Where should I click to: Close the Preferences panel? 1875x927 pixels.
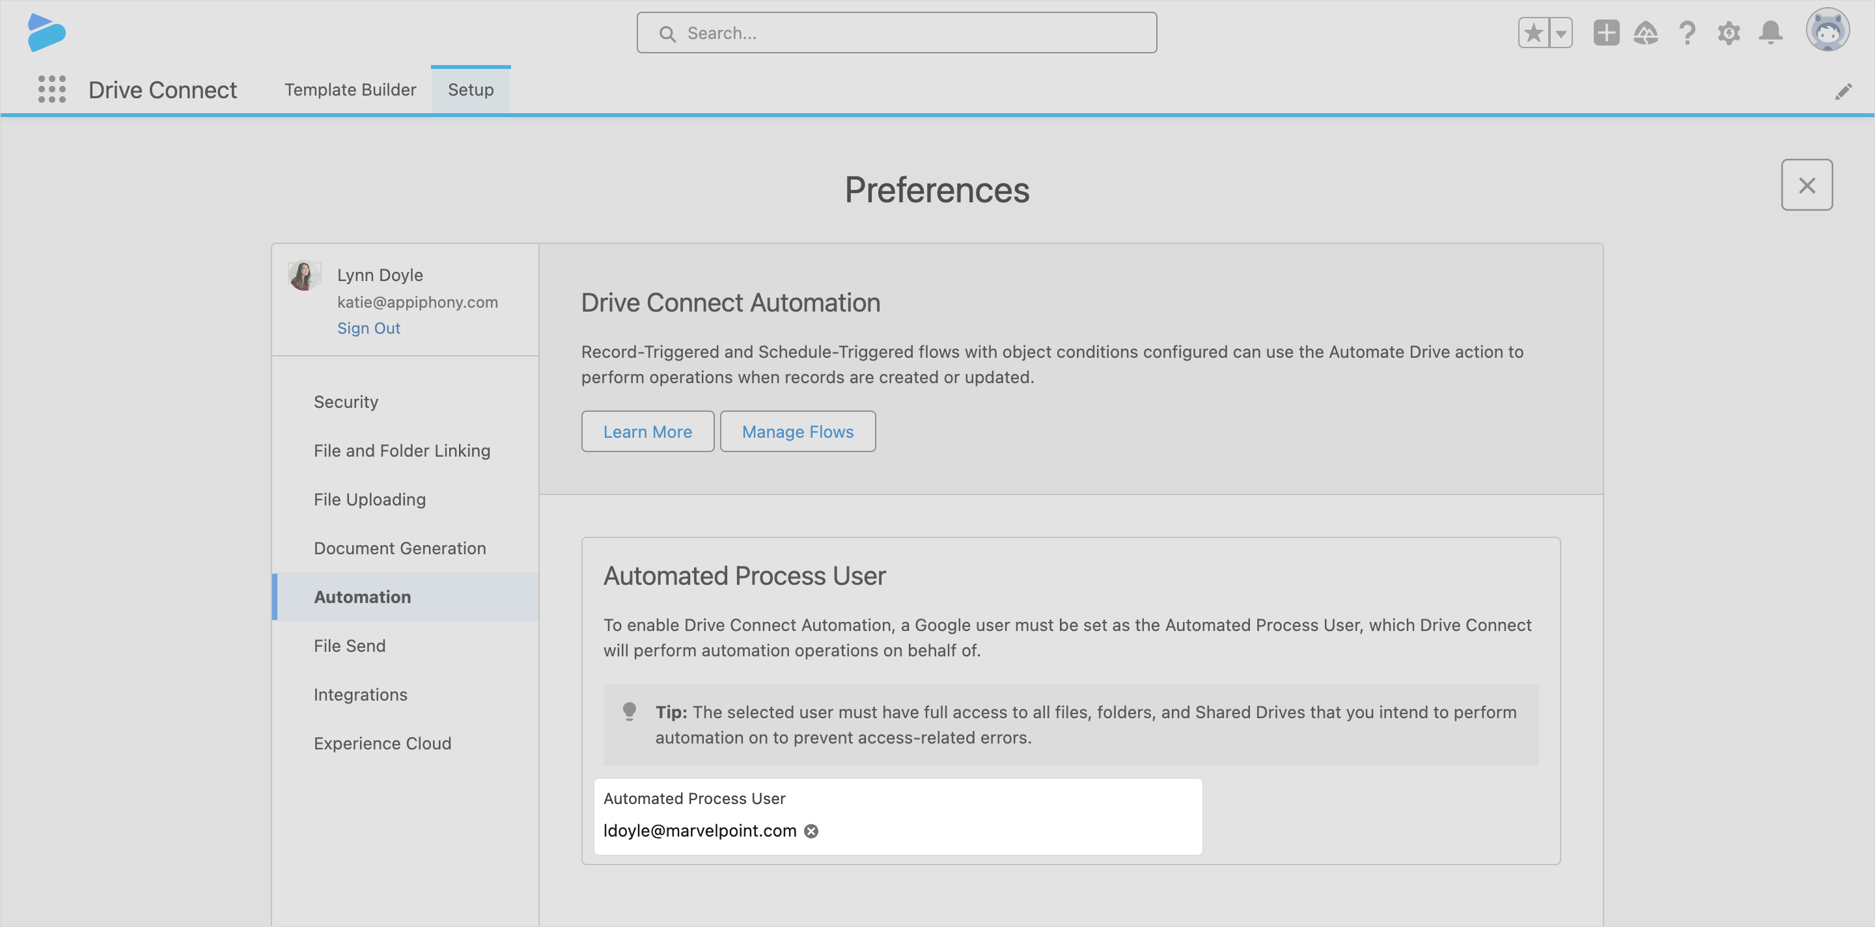(1806, 185)
